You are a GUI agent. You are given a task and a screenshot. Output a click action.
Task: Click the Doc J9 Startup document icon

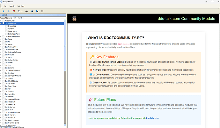[x=4, y=117]
